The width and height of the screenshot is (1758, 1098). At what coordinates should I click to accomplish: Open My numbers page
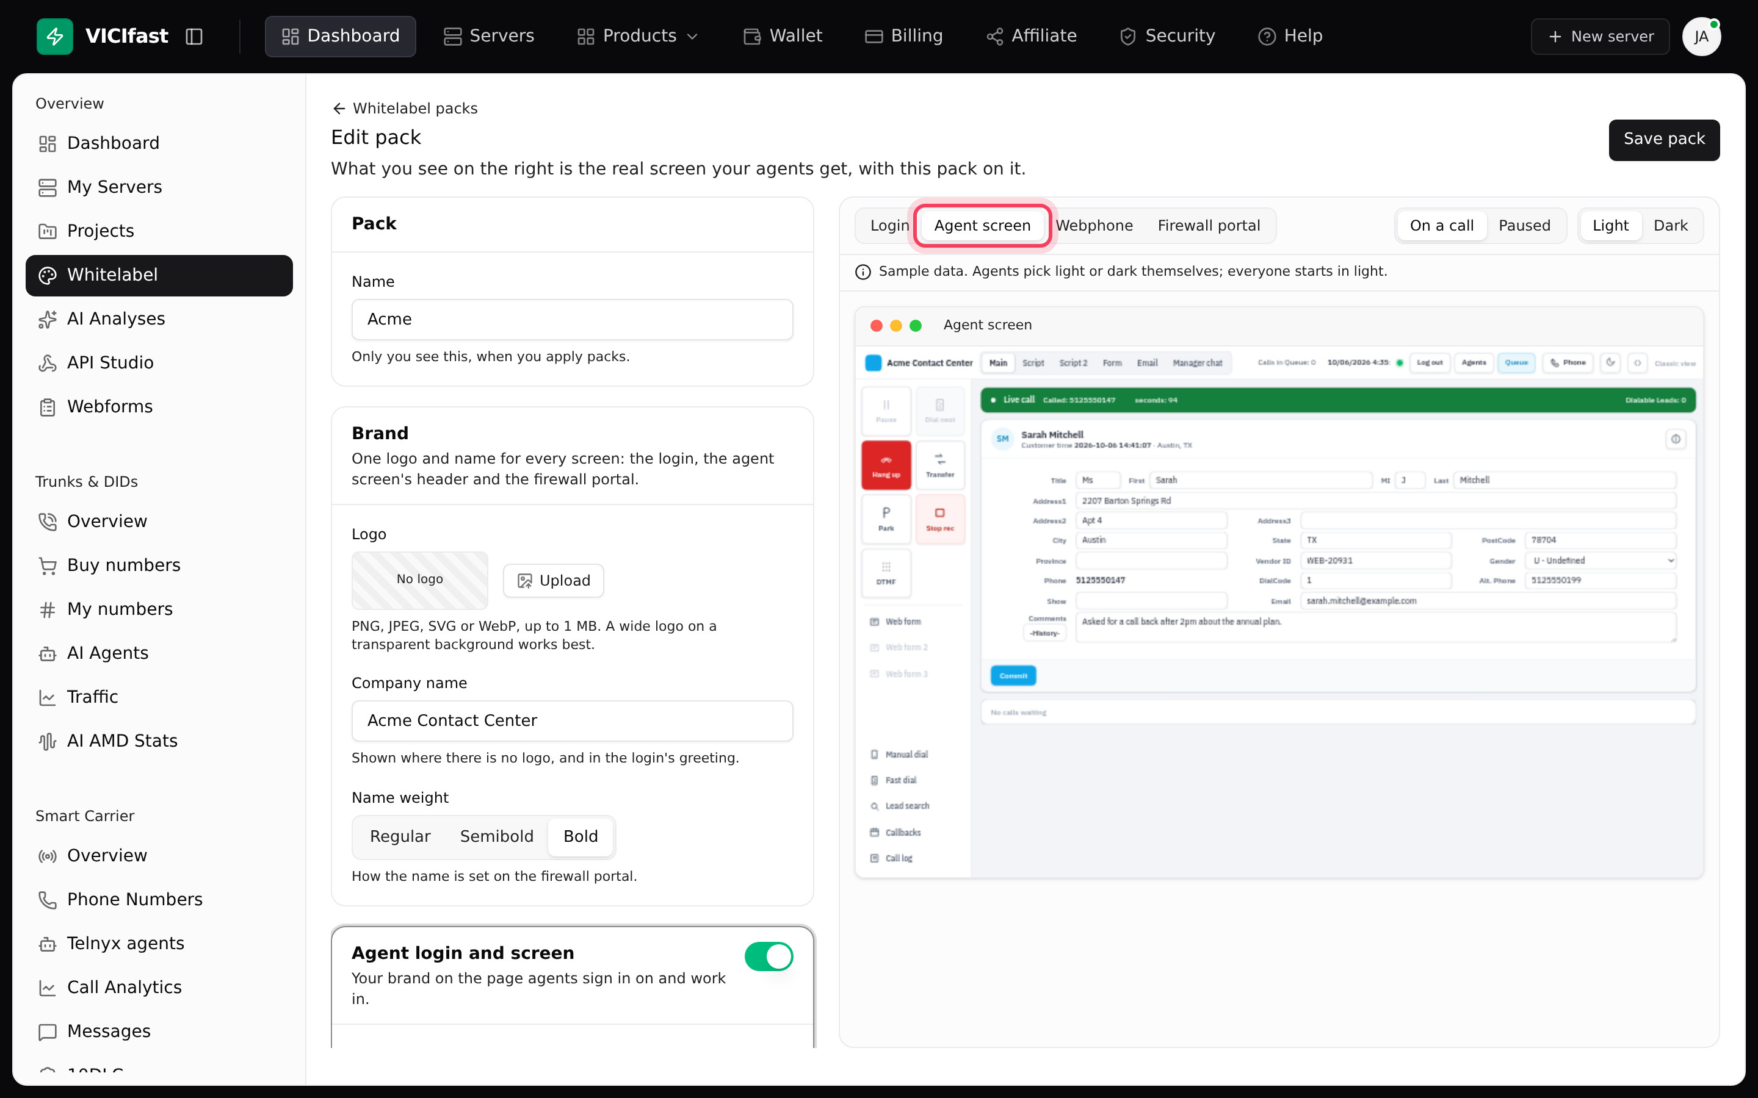click(x=159, y=609)
